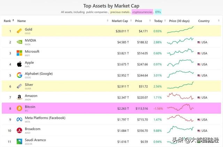Image resolution: width=223 pixels, height=147 pixels.
Task: Click the NVIDIA logo icon
Action: click(20, 42)
